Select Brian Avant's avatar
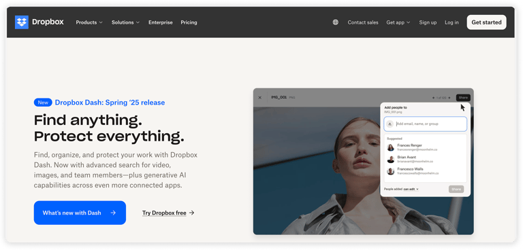 [391, 160]
